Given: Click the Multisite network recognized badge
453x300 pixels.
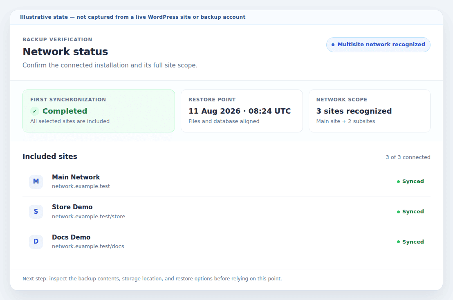Looking at the screenshot, I should (x=378, y=45).
